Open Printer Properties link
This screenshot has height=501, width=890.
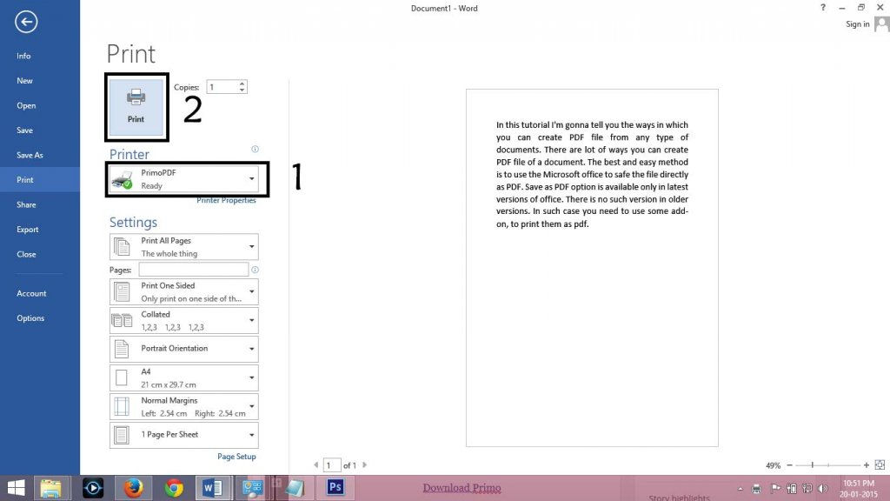(x=226, y=200)
